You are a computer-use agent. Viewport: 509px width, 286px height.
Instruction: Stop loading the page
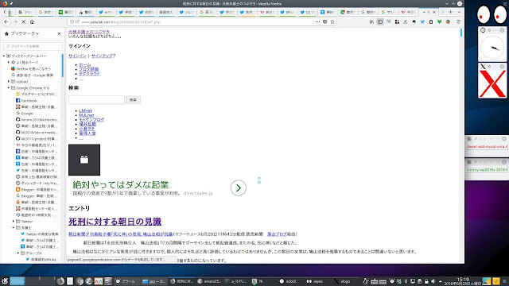[x=23, y=21]
